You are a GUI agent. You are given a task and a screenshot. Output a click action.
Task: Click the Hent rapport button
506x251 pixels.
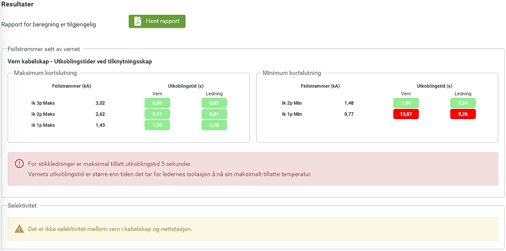pos(157,20)
